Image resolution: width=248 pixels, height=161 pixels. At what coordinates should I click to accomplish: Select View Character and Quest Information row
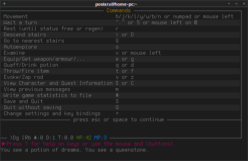(x=120, y=83)
